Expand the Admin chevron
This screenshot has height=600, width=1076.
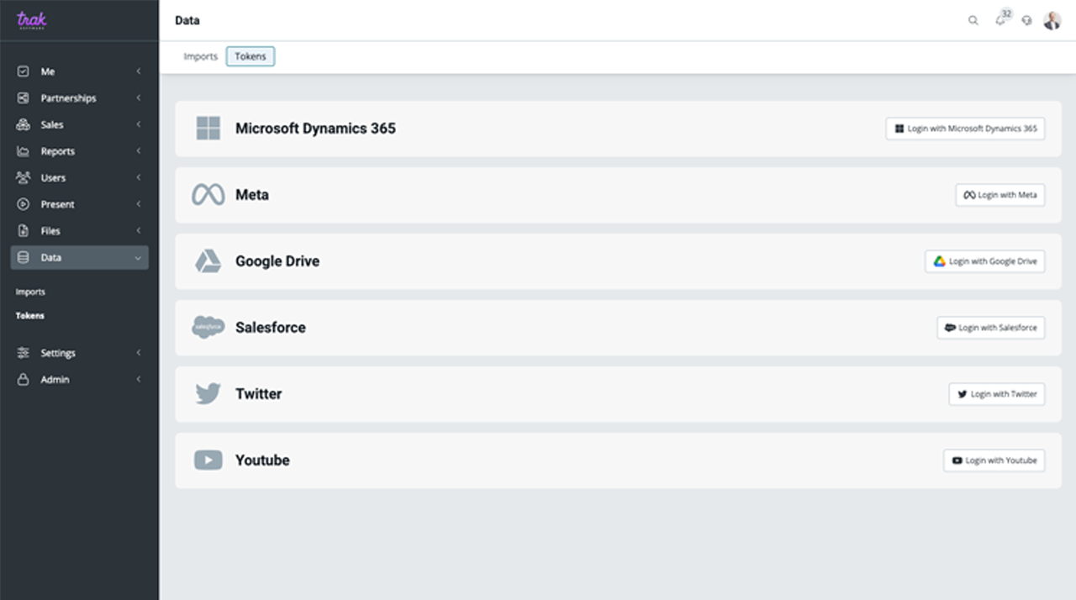(x=139, y=379)
